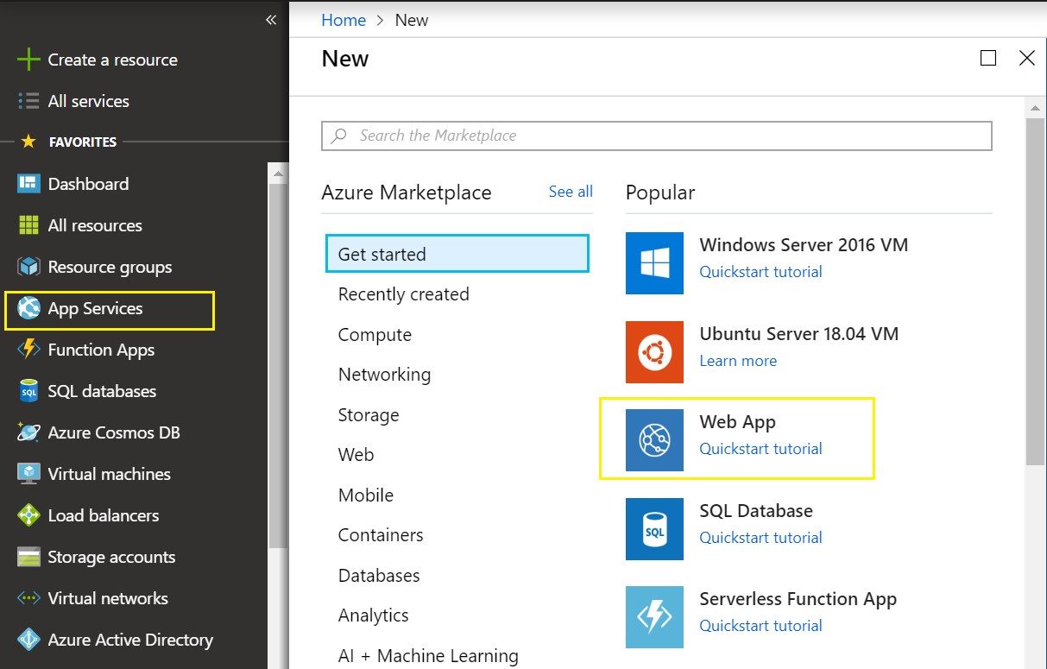This screenshot has height=669, width=1047.
Task: Click the Web App globe icon
Action: click(x=654, y=440)
